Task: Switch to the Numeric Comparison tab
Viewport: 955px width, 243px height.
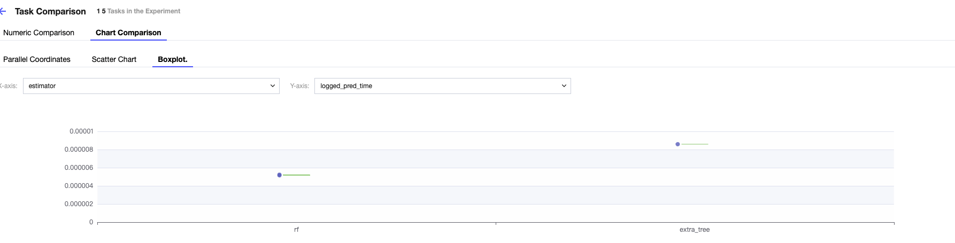Action: tap(38, 33)
